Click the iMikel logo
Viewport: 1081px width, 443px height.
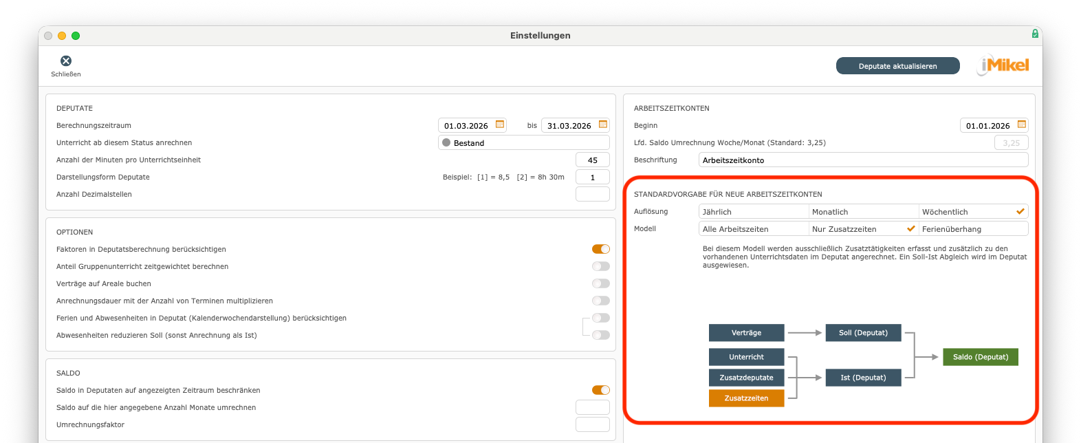(x=1003, y=65)
